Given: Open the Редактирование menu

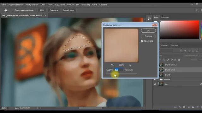Looking at the screenshot, I should (16, 5).
